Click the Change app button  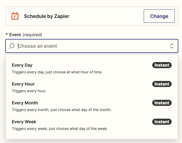(159, 16)
